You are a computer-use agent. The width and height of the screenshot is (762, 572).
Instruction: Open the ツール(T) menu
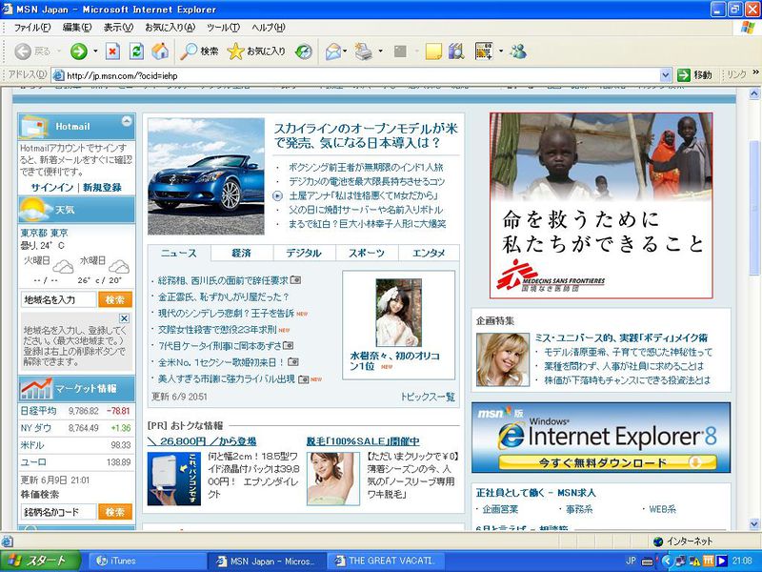223,28
